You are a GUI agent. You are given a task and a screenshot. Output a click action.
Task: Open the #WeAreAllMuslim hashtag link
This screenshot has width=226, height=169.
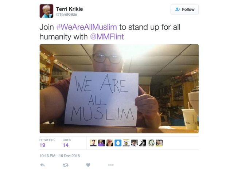point(86,27)
